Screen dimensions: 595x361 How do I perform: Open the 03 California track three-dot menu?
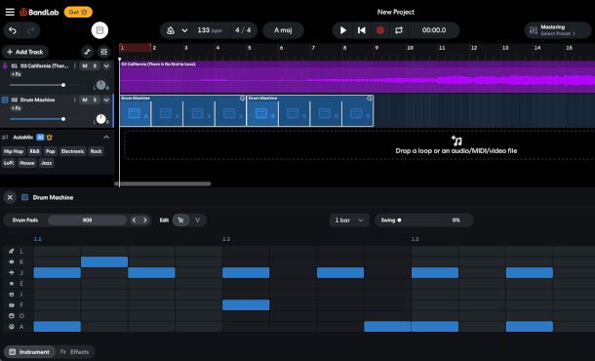click(75, 66)
